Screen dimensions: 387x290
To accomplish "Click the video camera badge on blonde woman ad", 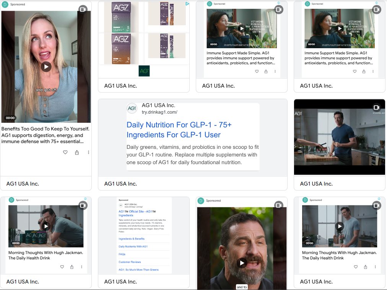I will click(83, 10).
